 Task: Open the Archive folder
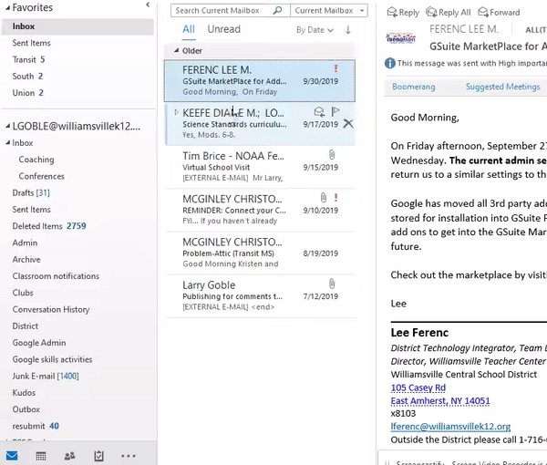click(x=26, y=260)
